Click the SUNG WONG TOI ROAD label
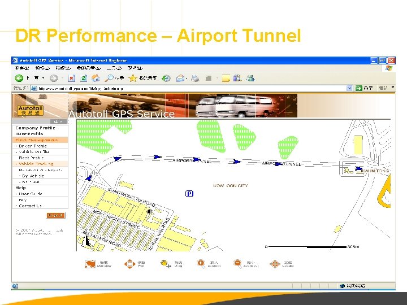407x305 pixels. click(x=132, y=197)
